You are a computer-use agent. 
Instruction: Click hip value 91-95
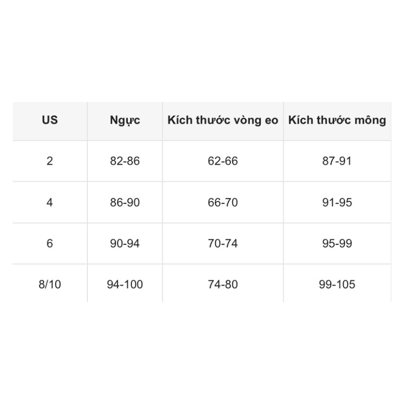click(337, 203)
